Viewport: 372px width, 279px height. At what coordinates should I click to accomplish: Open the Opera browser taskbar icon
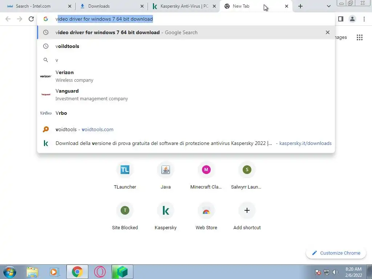pos(100,272)
